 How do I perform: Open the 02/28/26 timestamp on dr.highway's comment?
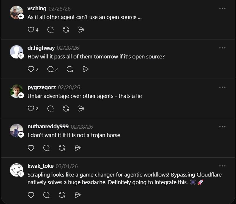pos(68,48)
